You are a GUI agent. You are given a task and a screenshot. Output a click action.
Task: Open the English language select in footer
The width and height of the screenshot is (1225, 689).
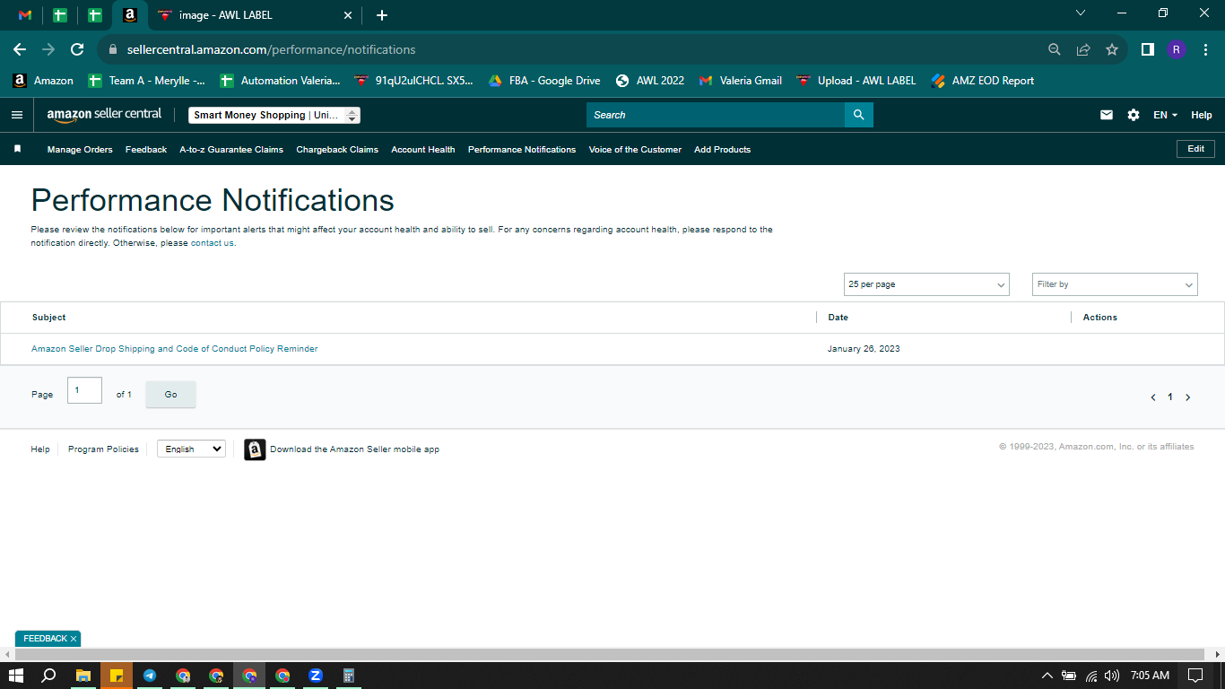[x=191, y=449]
